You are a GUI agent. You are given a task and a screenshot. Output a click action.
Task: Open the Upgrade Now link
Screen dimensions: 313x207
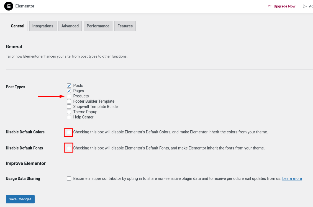284,6
